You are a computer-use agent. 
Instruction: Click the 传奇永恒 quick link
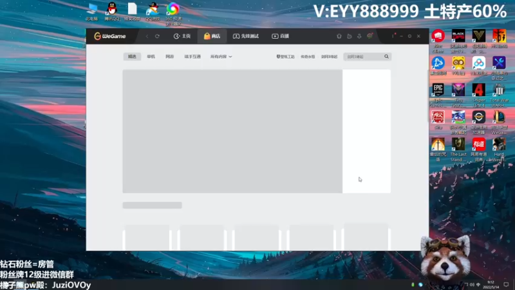308,57
